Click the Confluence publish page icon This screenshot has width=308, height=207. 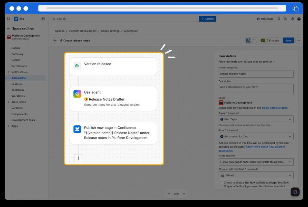[x=77, y=129]
